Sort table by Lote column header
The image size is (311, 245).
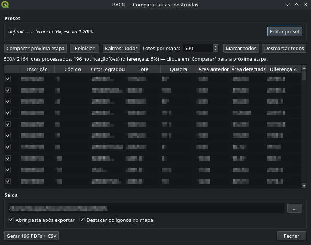143,69
